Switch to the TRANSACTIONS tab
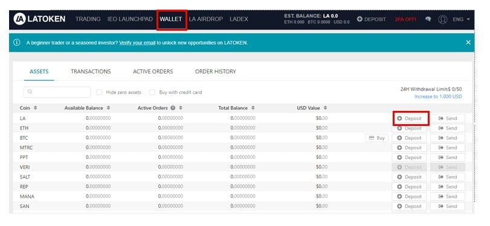This screenshot has height=226, width=490. [91, 71]
